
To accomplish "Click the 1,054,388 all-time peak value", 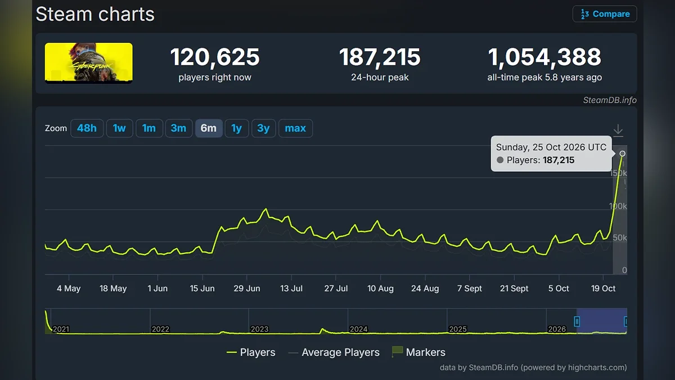I will pos(544,57).
